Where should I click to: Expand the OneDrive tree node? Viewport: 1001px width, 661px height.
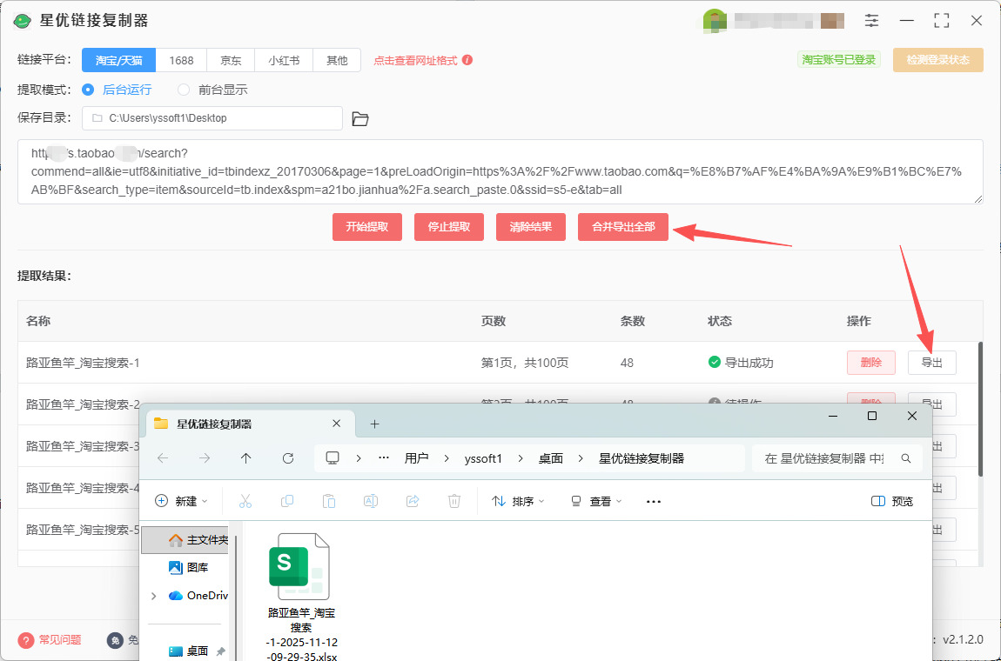click(x=153, y=596)
